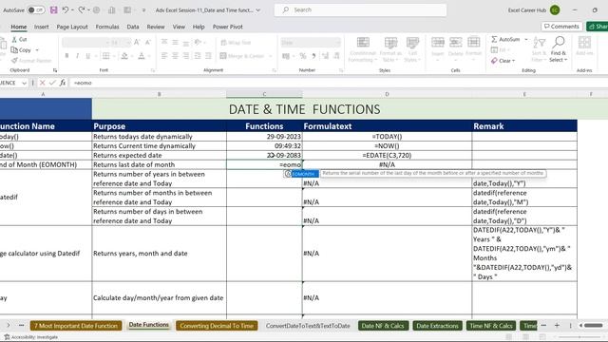Click the Copy button
The height and width of the screenshot is (342, 608).
(x=21, y=50)
